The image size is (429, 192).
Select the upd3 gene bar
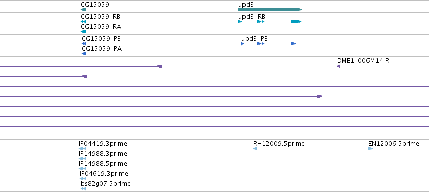[x=270, y=10]
